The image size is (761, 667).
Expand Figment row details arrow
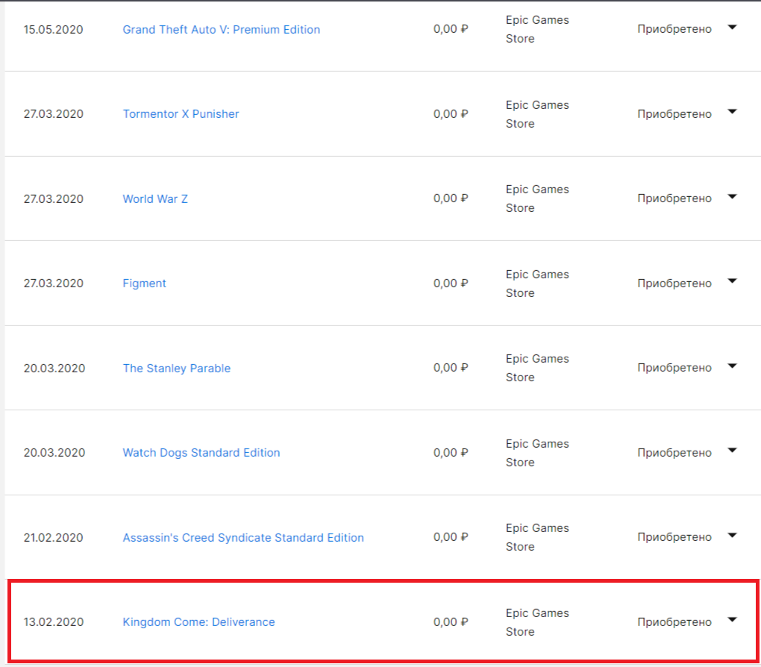(733, 281)
